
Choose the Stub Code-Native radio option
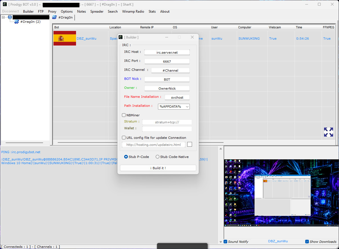[x=157, y=157]
